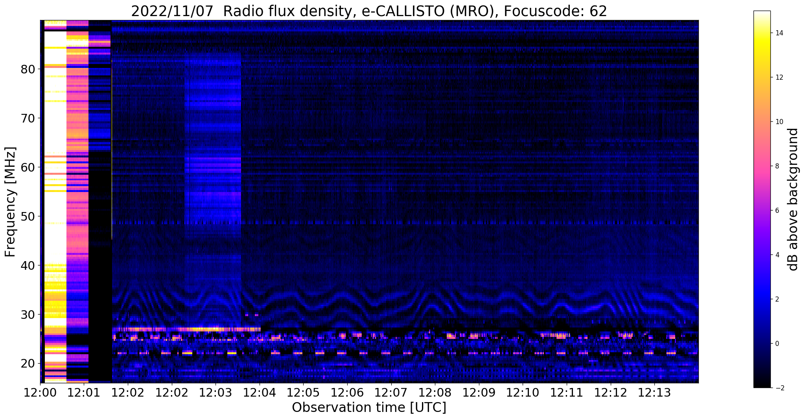
Task: Click the 80 tick on the frequency axis
Action: pyautogui.click(x=28, y=69)
